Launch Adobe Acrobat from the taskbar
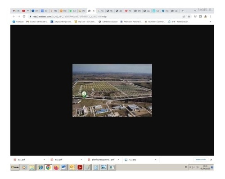Viewport: 225px width, 179px height. pos(80,167)
